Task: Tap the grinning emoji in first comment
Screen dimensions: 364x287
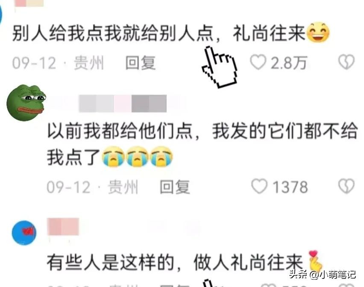Action: click(318, 33)
